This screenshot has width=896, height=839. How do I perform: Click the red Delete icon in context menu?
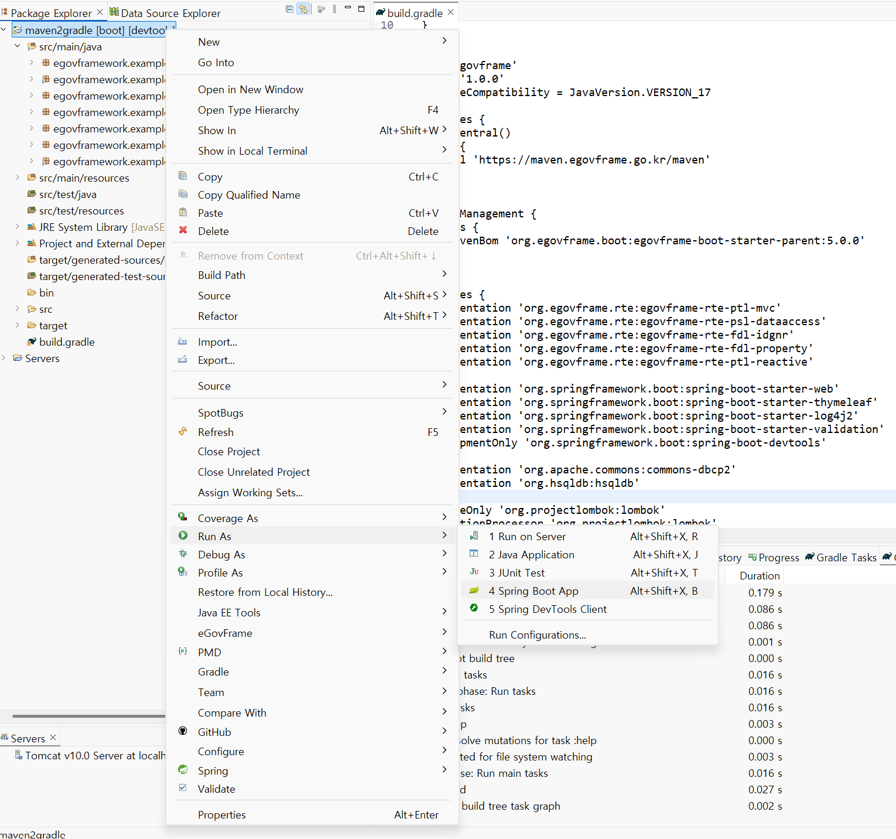(183, 230)
